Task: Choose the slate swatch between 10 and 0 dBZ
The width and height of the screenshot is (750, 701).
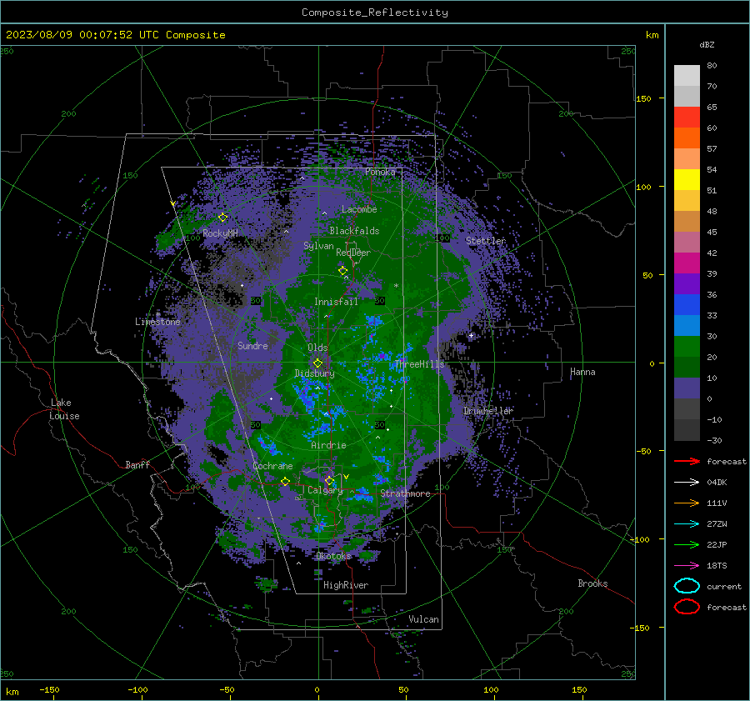Action: 687,388
